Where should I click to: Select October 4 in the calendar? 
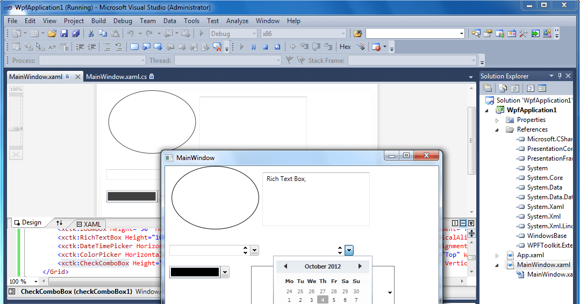point(323,300)
